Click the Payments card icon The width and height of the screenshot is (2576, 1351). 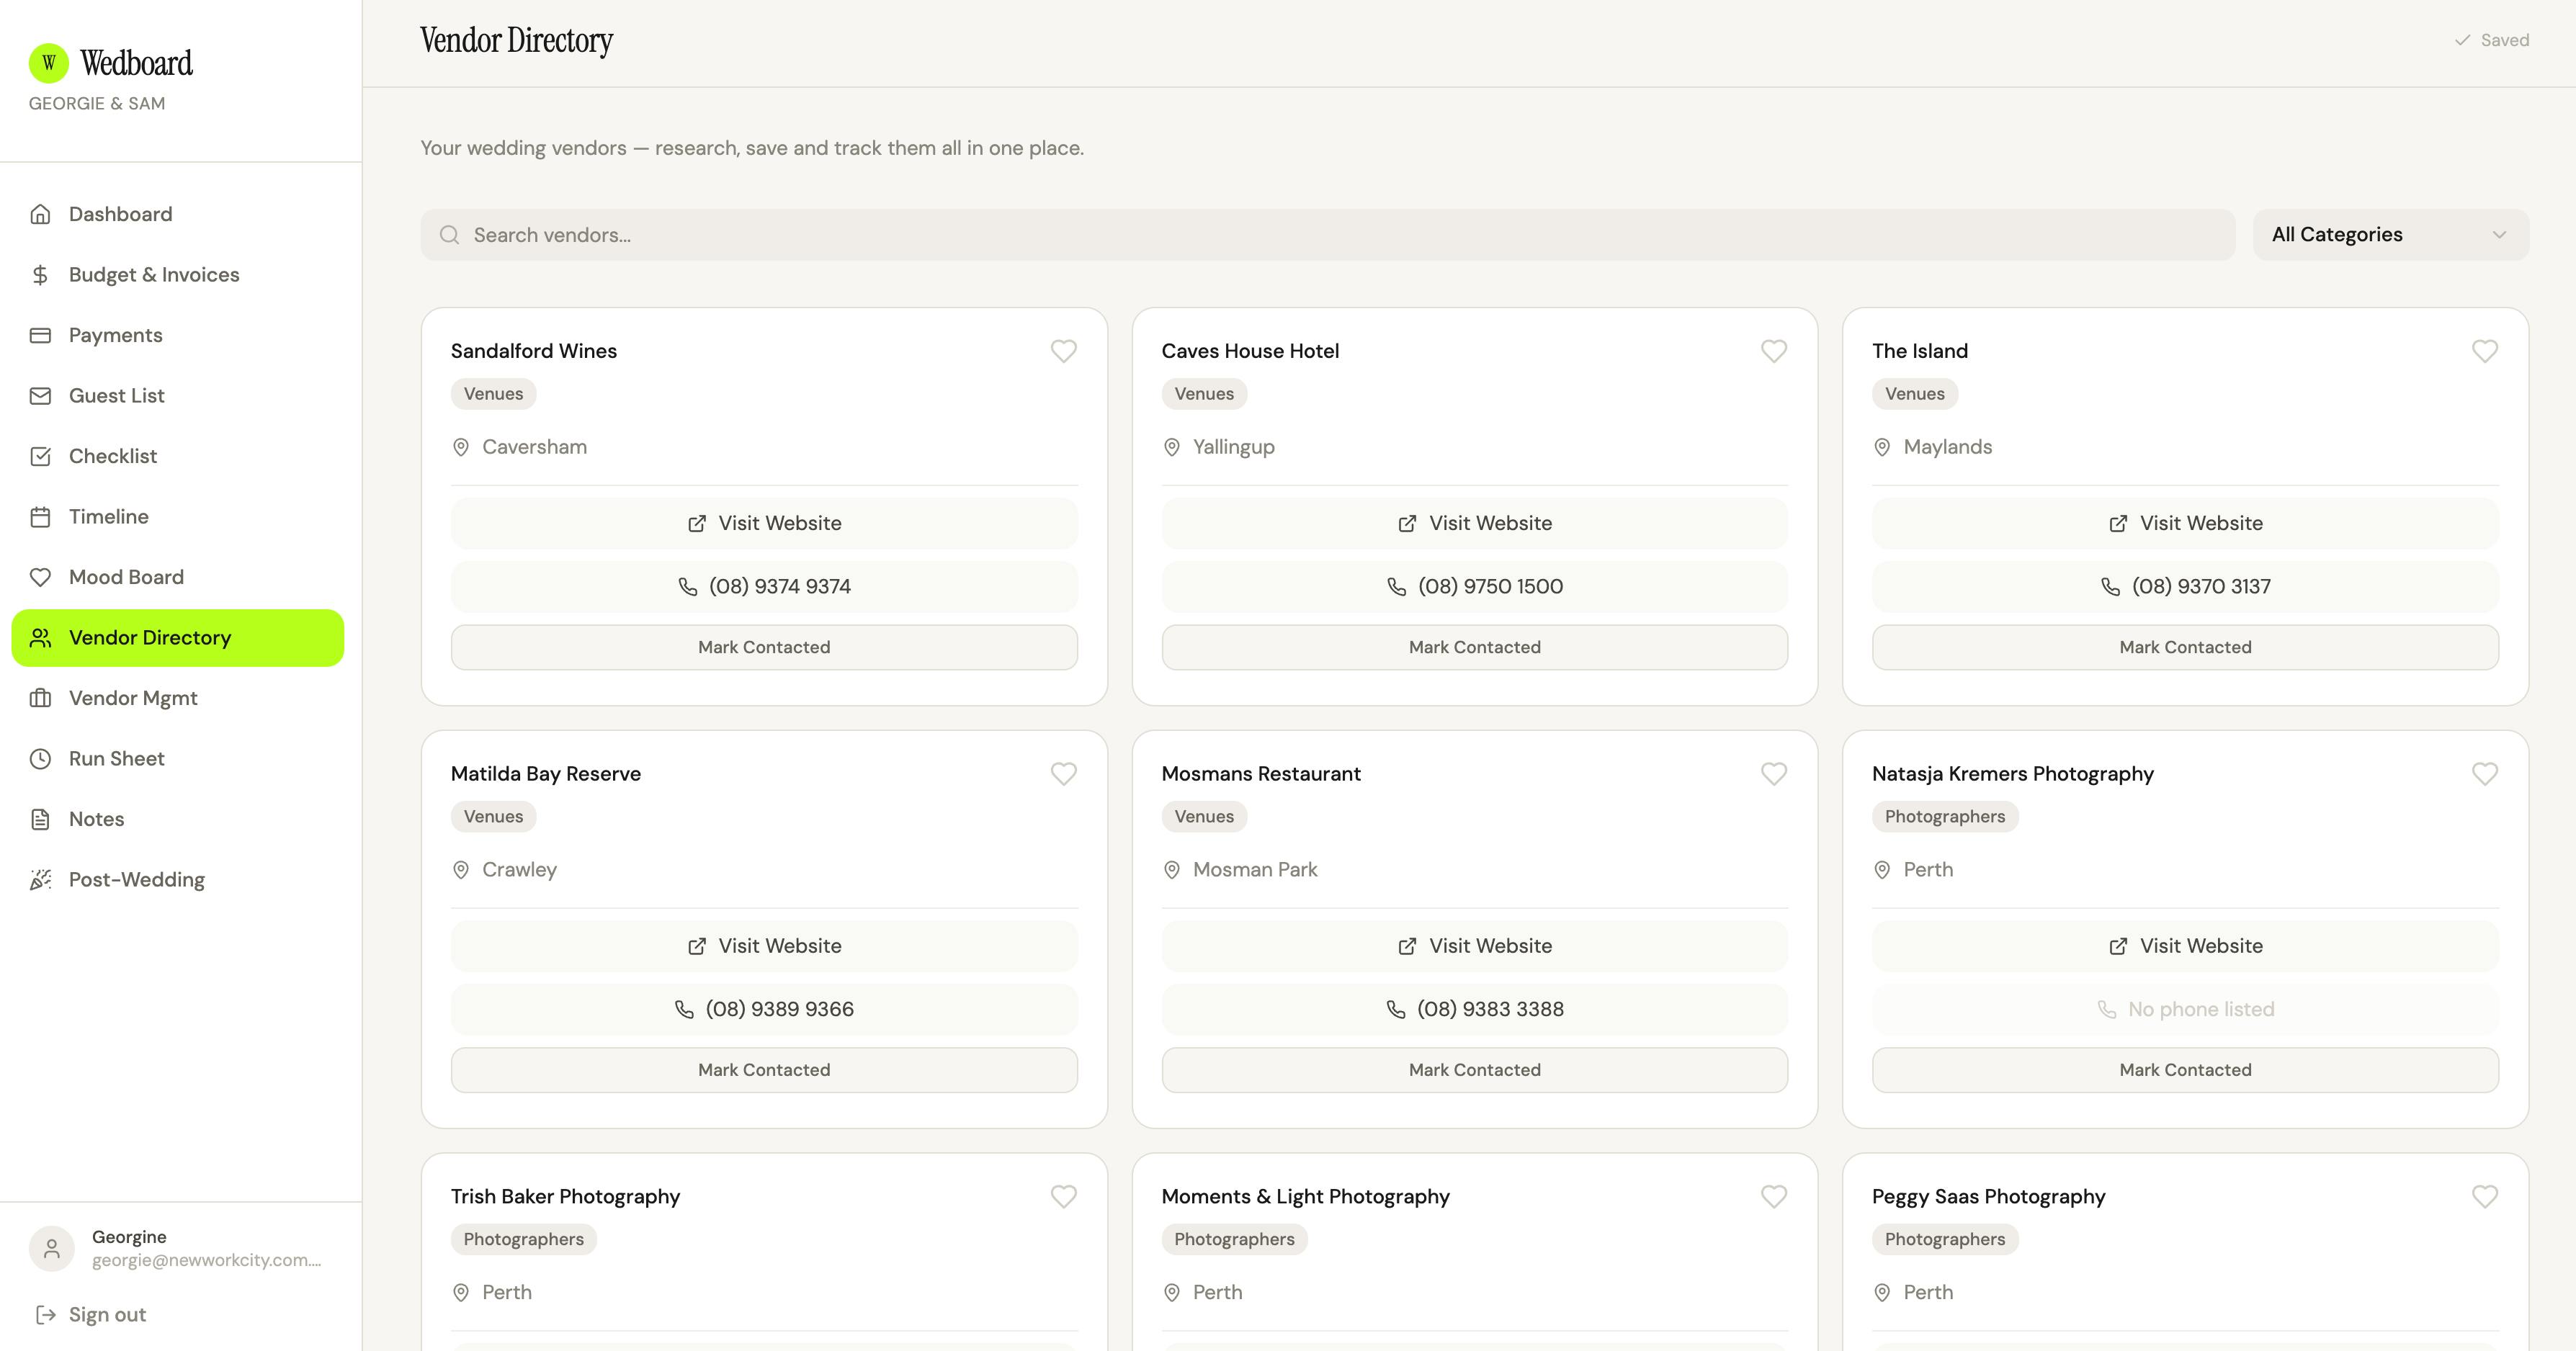pyautogui.click(x=40, y=335)
